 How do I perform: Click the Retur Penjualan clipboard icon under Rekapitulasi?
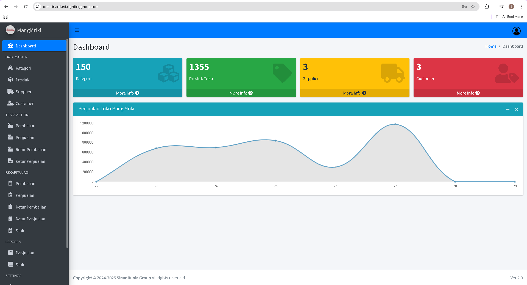tap(10, 219)
